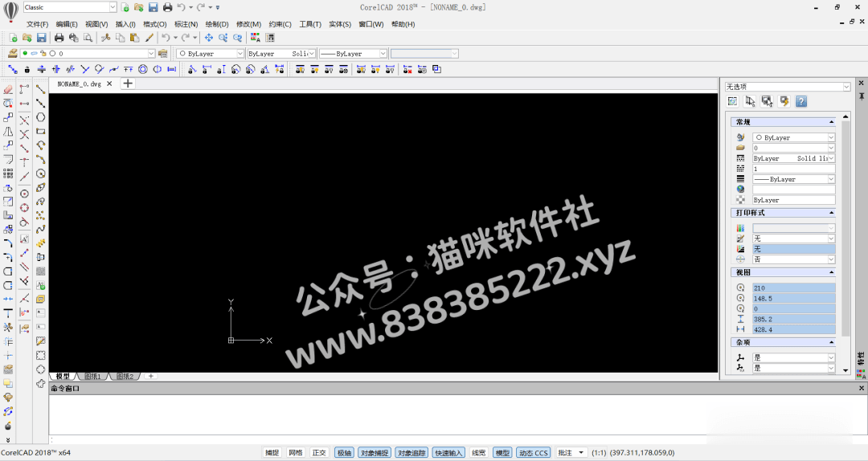Click the Open folder icon in quick access bar
868x461 pixels.
tap(138, 7)
